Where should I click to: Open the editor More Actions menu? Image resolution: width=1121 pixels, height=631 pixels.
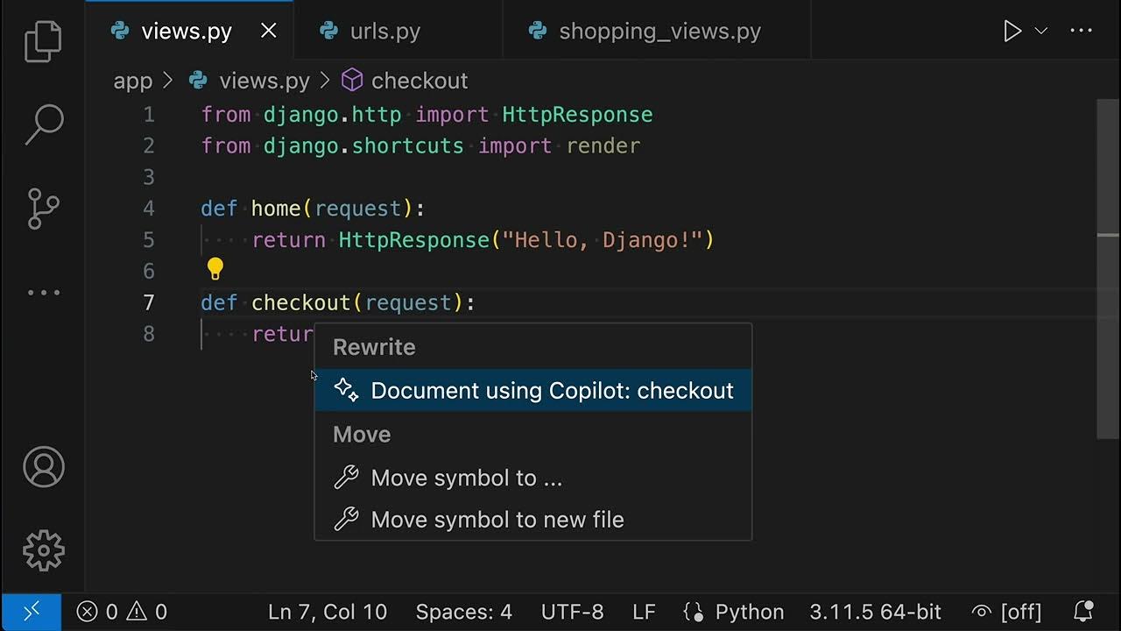coord(1082,32)
